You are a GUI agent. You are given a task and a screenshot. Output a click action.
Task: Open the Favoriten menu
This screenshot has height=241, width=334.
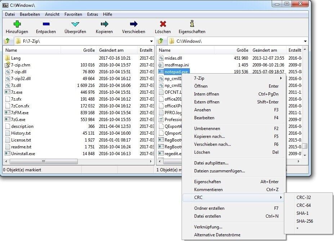73,14
